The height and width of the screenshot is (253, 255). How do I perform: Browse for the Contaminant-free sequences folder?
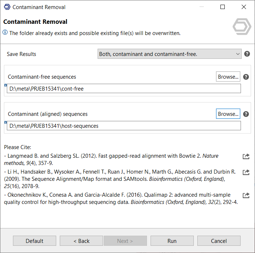tap(228, 77)
